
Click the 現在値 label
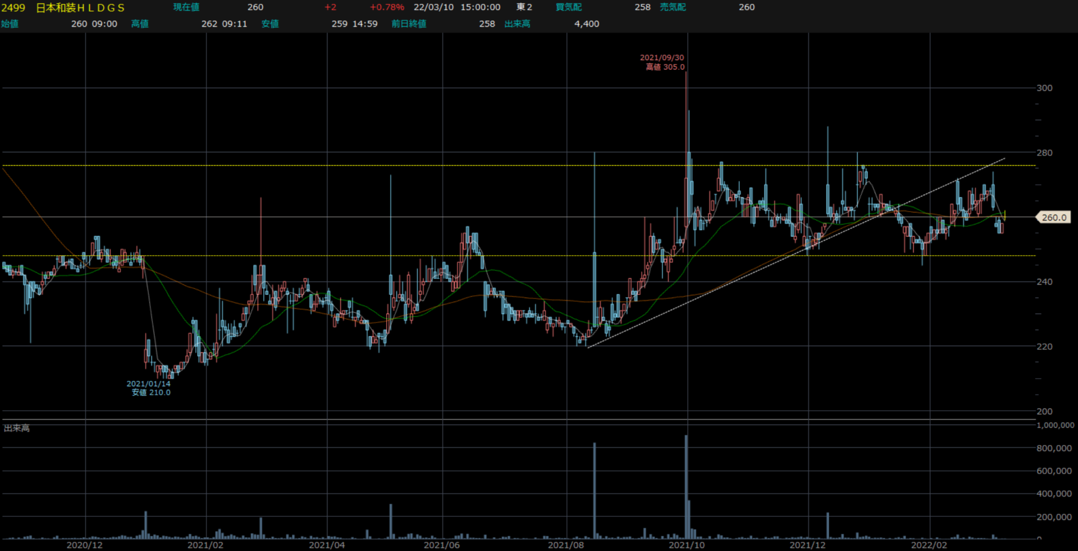click(x=186, y=7)
